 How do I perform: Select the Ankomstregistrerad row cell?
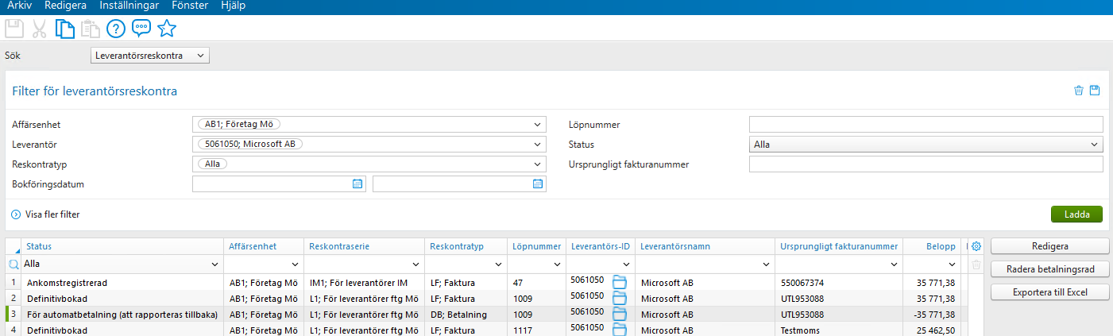(x=123, y=282)
